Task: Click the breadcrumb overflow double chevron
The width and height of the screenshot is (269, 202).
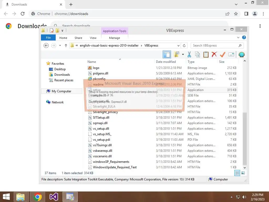Action: click(77, 46)
